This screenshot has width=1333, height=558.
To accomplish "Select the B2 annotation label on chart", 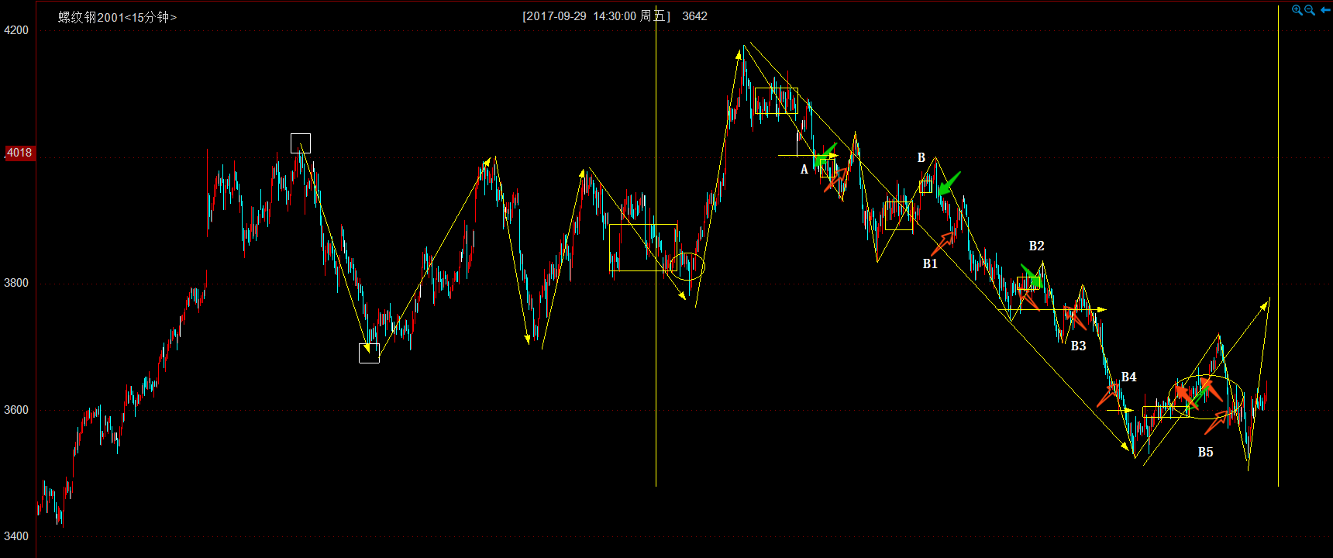I will [1036, 246].
